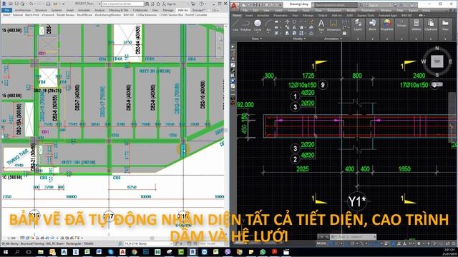Open AutoCAD Format menu in menu bar
458x257 pixels.
coord(293,10)
